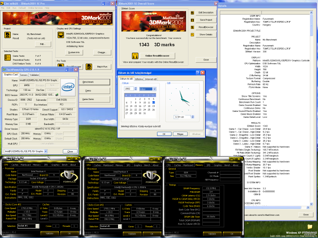Click the Intel logo in GPU-Z
This screenshot has height=238, width=318.
tap(68, 87)
